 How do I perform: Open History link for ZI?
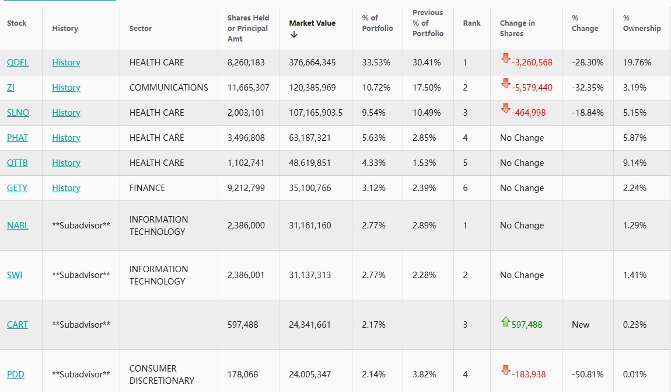[66, 88]
